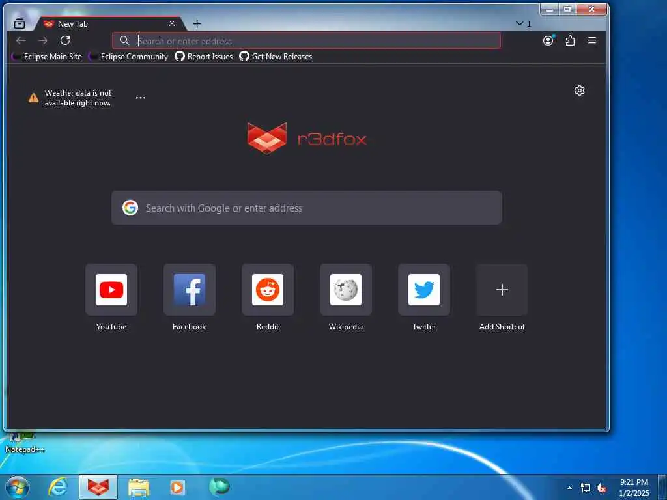Viewport: 667px width, 500px height.
Task: Open the Windows Start menu
Action: [18, 487]
